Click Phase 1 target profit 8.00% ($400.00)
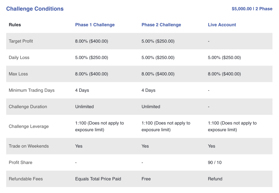 (x=92, y=41)
